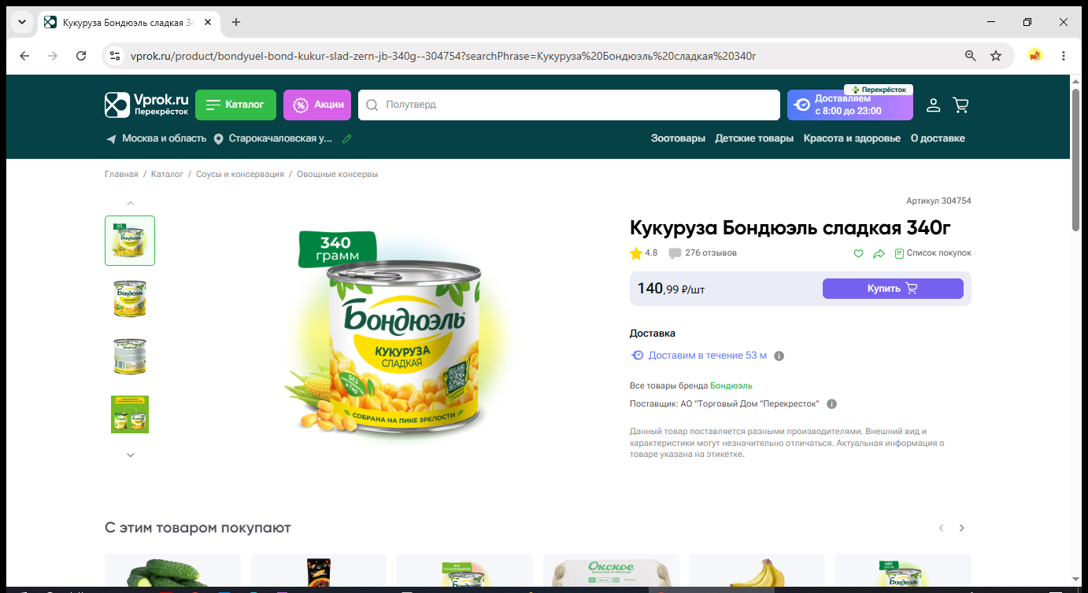The height and width of the screenshot is (593, 1088).
Task: Go to Овощные консервы breadcrumb
Action: 337,174
